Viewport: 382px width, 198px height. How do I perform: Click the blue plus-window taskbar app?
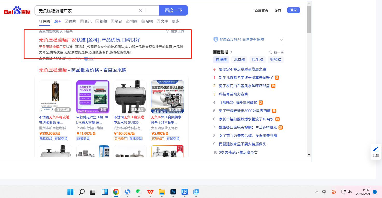[196, 192]
